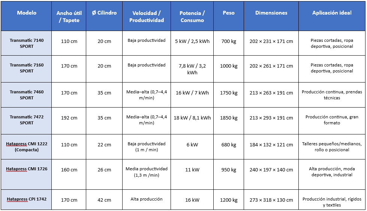Click the Ø Cilindro header cell
Image resolution: width=367 pixels, height=211 pixels.
[104, 13]
